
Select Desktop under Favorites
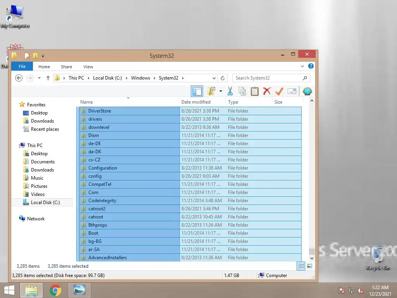pos(39,113)
